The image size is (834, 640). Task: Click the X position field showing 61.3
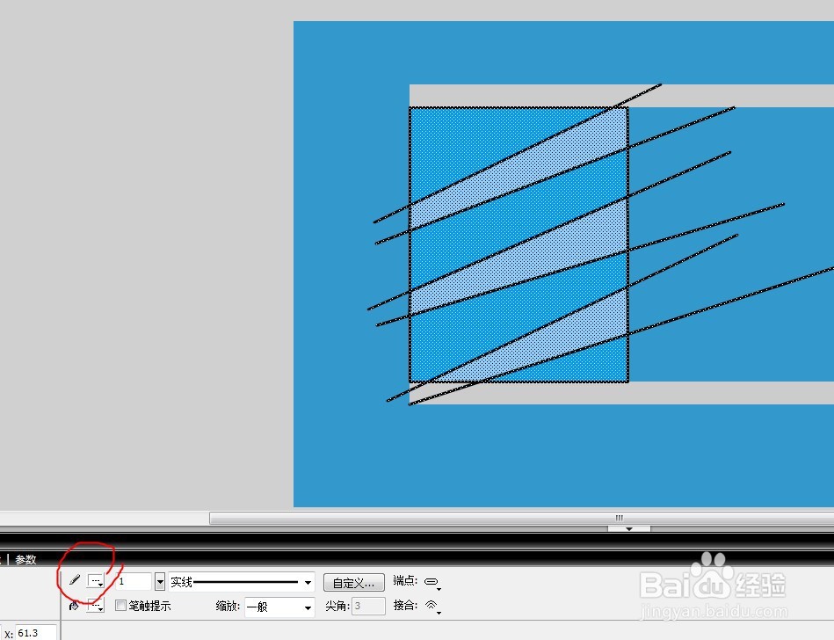[36, 633]
